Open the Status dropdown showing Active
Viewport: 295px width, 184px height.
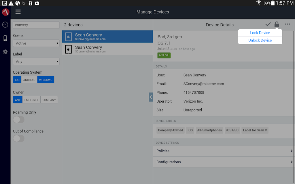click(x=36, y=43)
